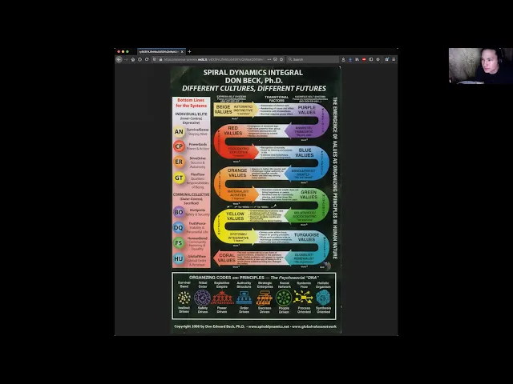Click the BO circle in the Bottom Lines column
Image resolution: width=513 pixels, height=384 pixels.
(179, 212)
